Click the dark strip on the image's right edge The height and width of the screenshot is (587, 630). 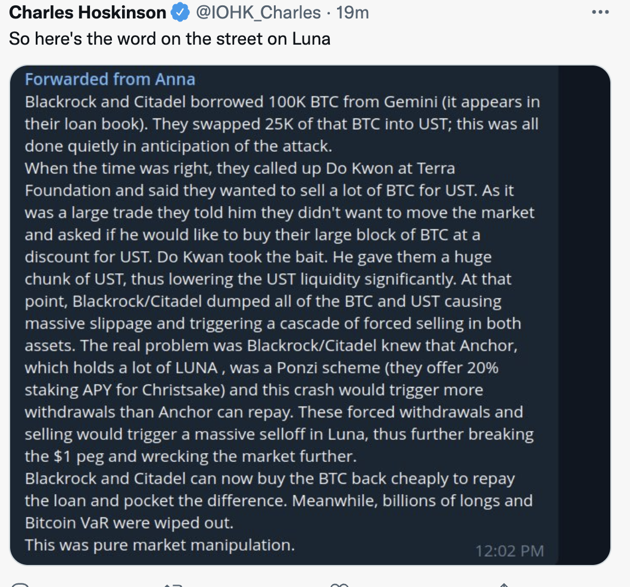pyautogui.click(x=584, y=315)
